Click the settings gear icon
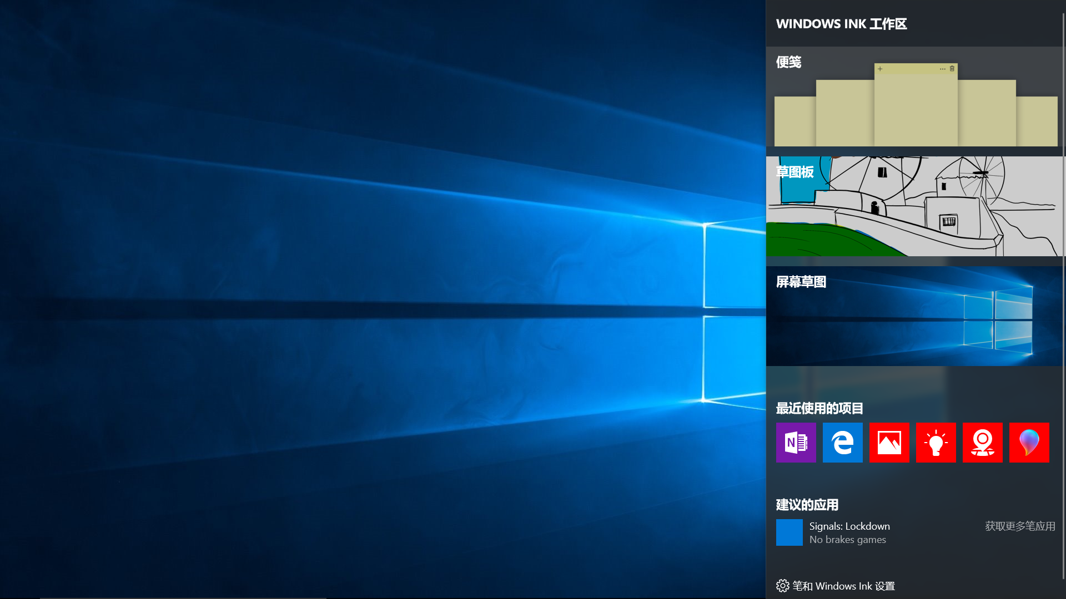The height and width of the screenshot is (599, 1066). click(x=782, y=586)
